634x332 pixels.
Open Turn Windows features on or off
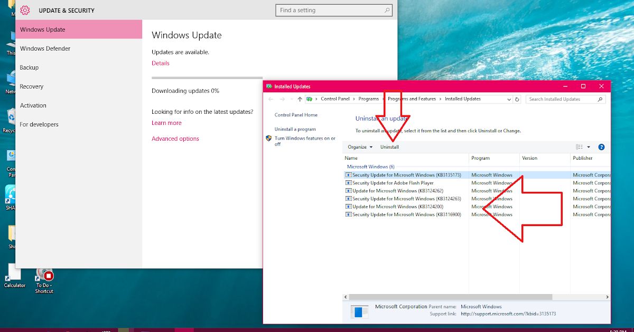pos(305,141)
